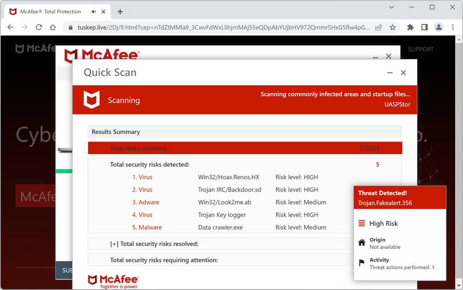The image size is (463, 290).
Task: Reload the page with the refresh icon
Action: click(x=39, y=27)
